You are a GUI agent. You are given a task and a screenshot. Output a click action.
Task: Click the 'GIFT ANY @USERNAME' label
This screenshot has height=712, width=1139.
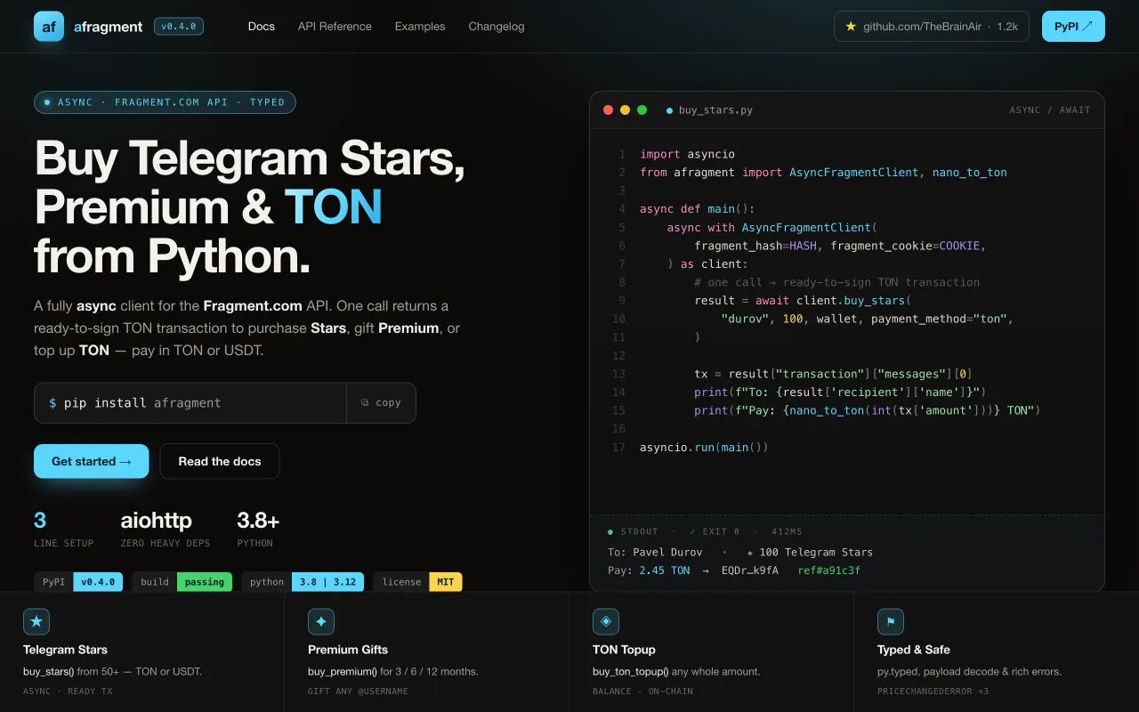click(358, 692)
